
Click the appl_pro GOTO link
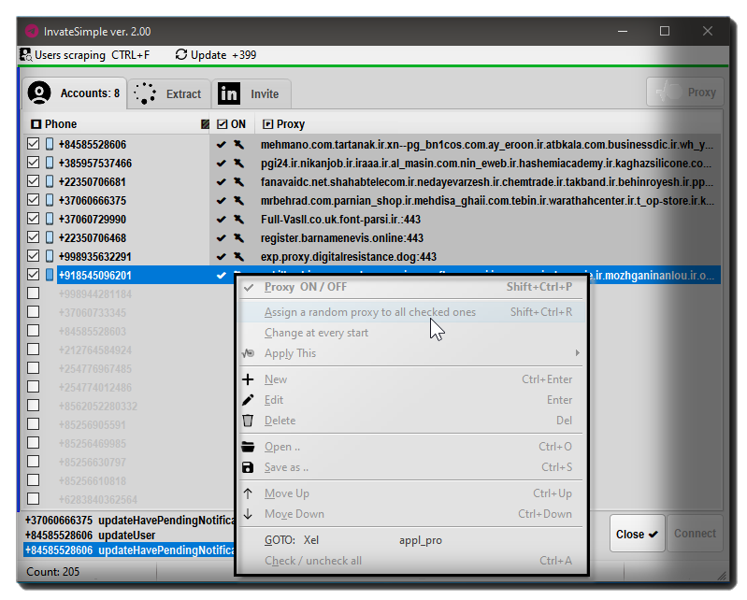pos(420,540)
